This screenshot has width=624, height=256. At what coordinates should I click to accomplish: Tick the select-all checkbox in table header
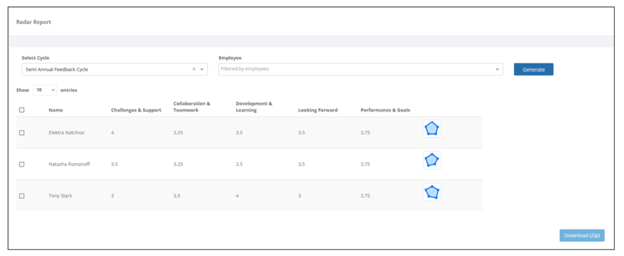coord(22,110)
